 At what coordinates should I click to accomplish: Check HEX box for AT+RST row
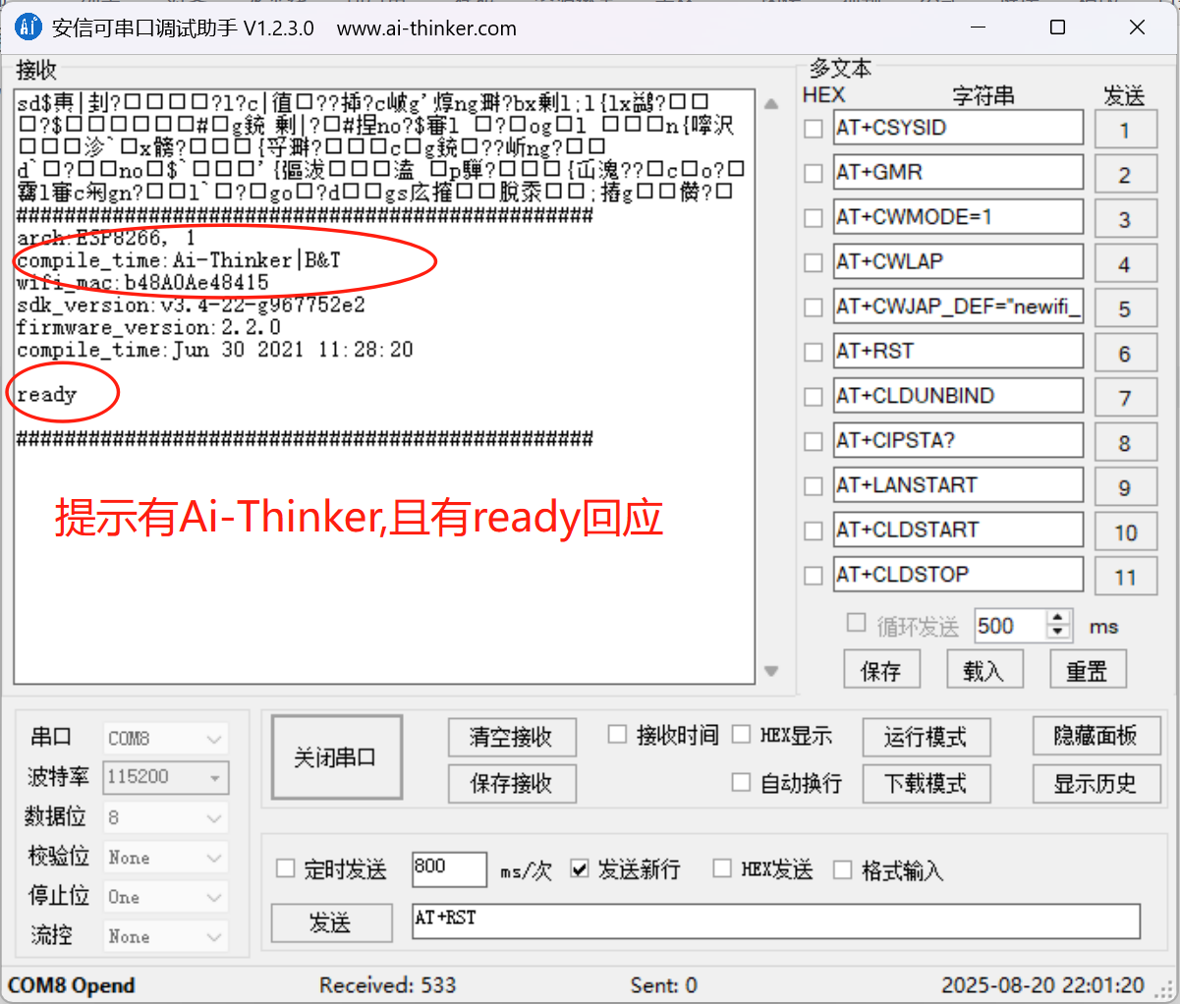(814, 353)
